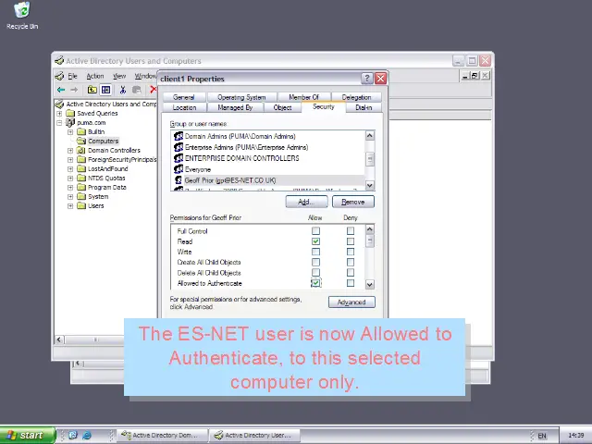
Task: Click the Help question mark button
Action: coord(367,79)
